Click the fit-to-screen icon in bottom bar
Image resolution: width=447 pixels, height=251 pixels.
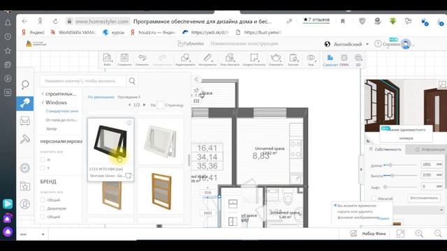click(x=400, y=234)
